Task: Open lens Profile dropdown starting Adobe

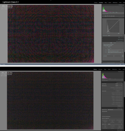Action: 115,52
